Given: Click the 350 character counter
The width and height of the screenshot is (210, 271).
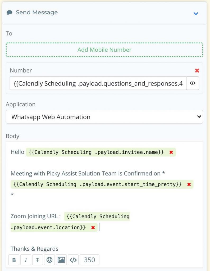Looking at the screenshot, I should coord(89,260).
